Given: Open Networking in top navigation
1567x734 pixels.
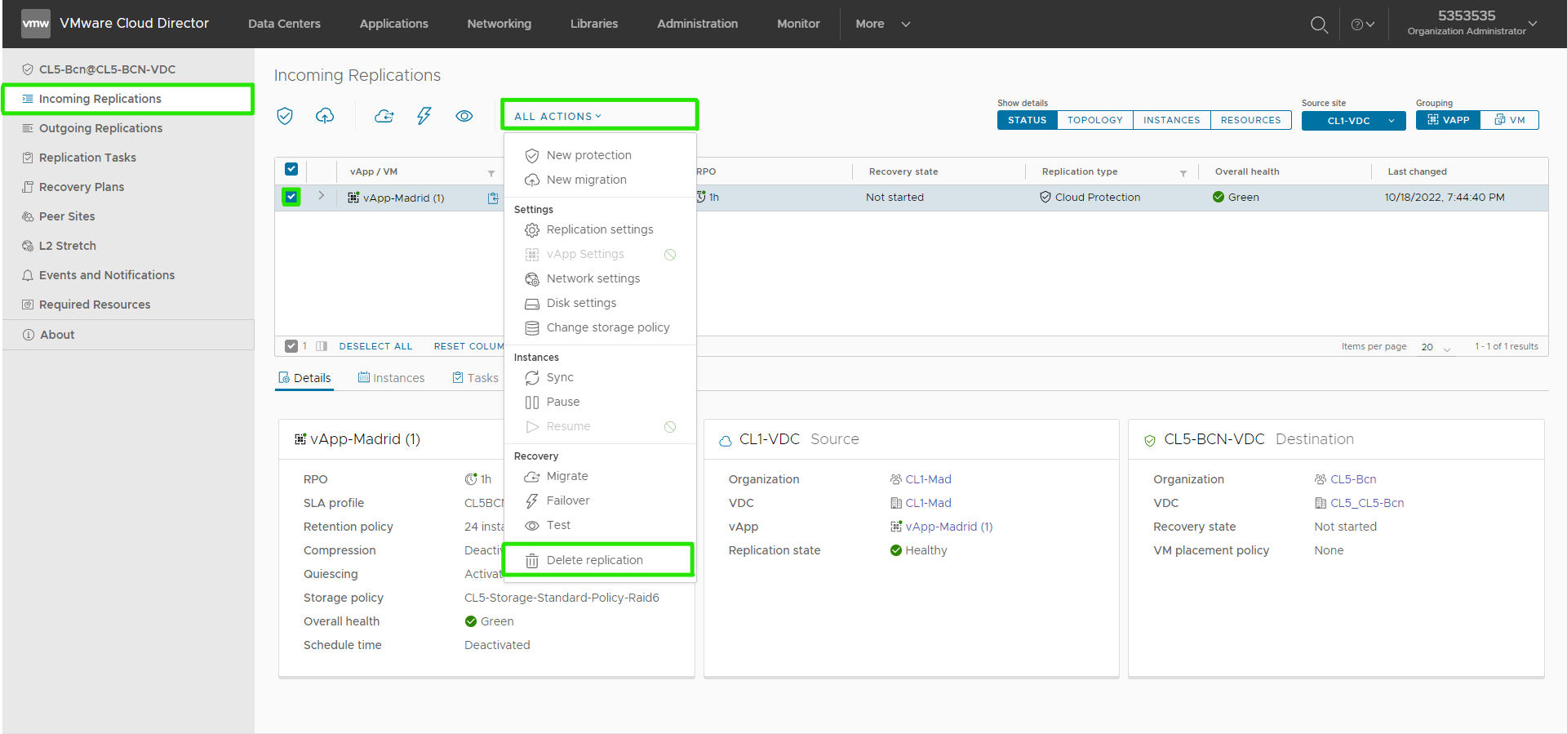Looking at the screenshot, I should pyautogui.click(x=499, y=24).
